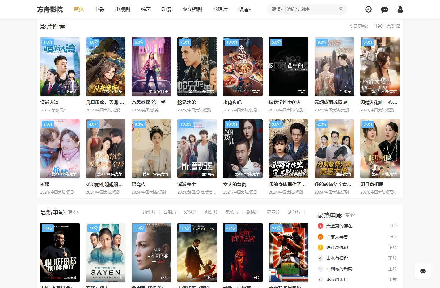
Task: Open the user account profile icon
Action: coord(400,10)
